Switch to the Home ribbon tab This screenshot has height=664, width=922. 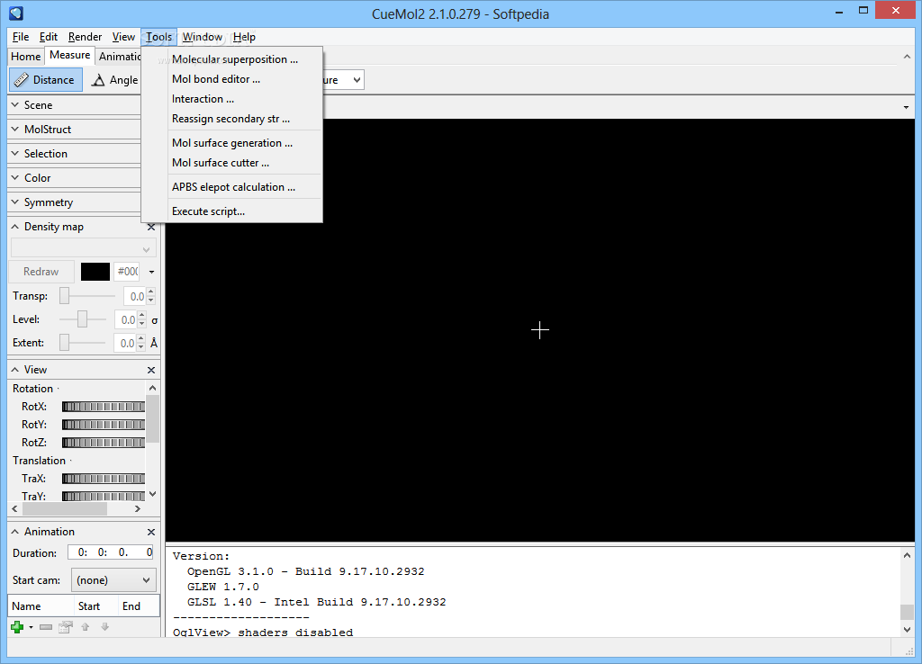tap(26, 57)
